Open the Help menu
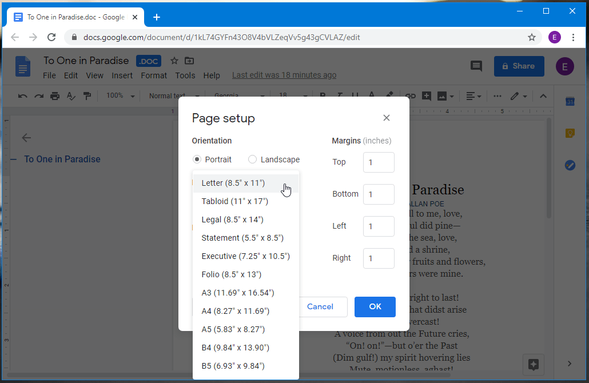Screen dimensions: 589x383 point(212,75)
